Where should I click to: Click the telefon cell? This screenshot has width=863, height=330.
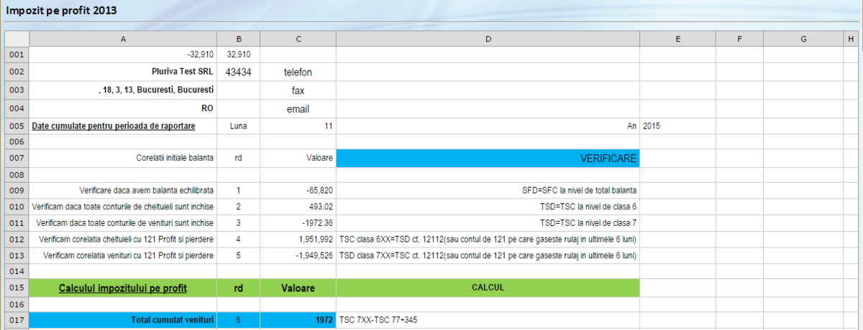(298, 72)
